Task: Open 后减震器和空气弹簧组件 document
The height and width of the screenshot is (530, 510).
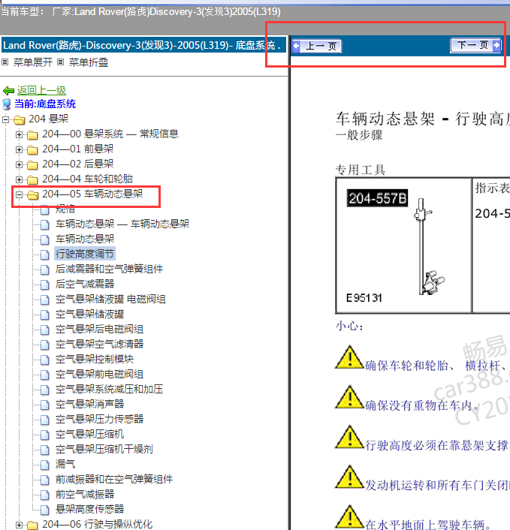Action: 109,269
